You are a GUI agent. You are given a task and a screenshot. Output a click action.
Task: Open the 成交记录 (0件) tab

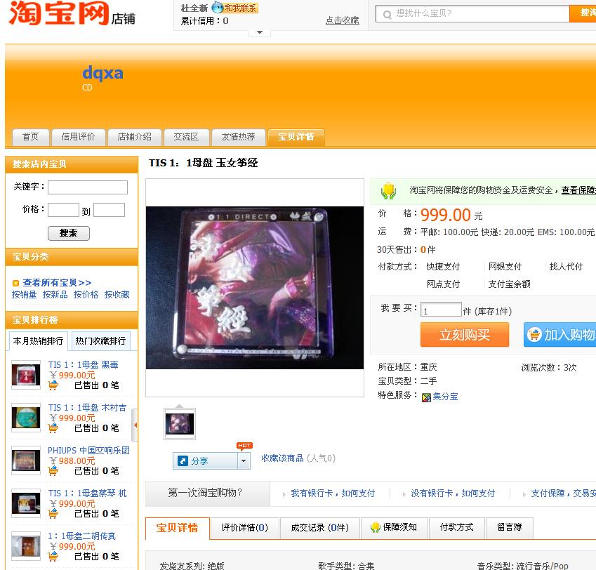coord(319,528)
